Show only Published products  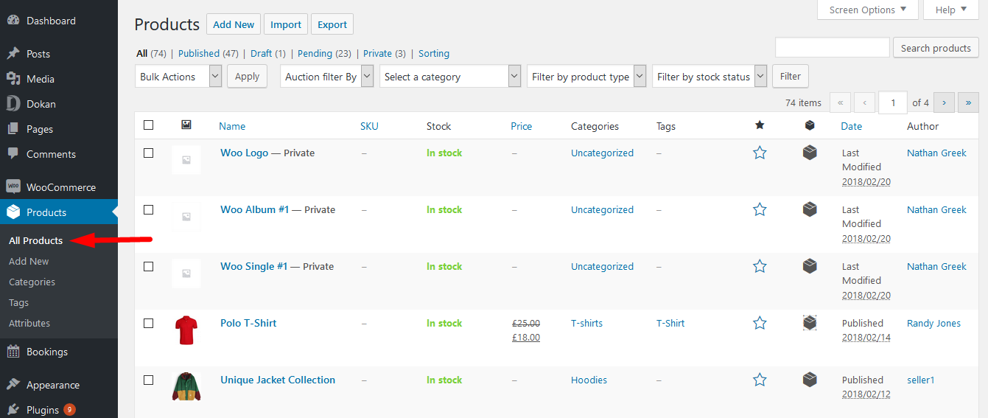(199, 53)
